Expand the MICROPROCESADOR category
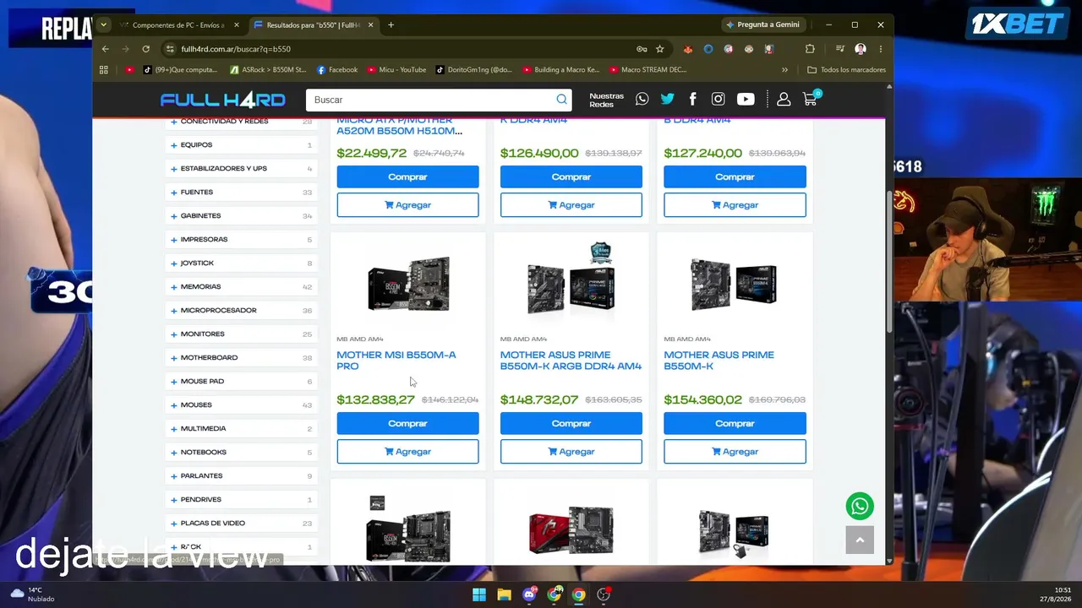1082x608 pixels. click(241, 311)
